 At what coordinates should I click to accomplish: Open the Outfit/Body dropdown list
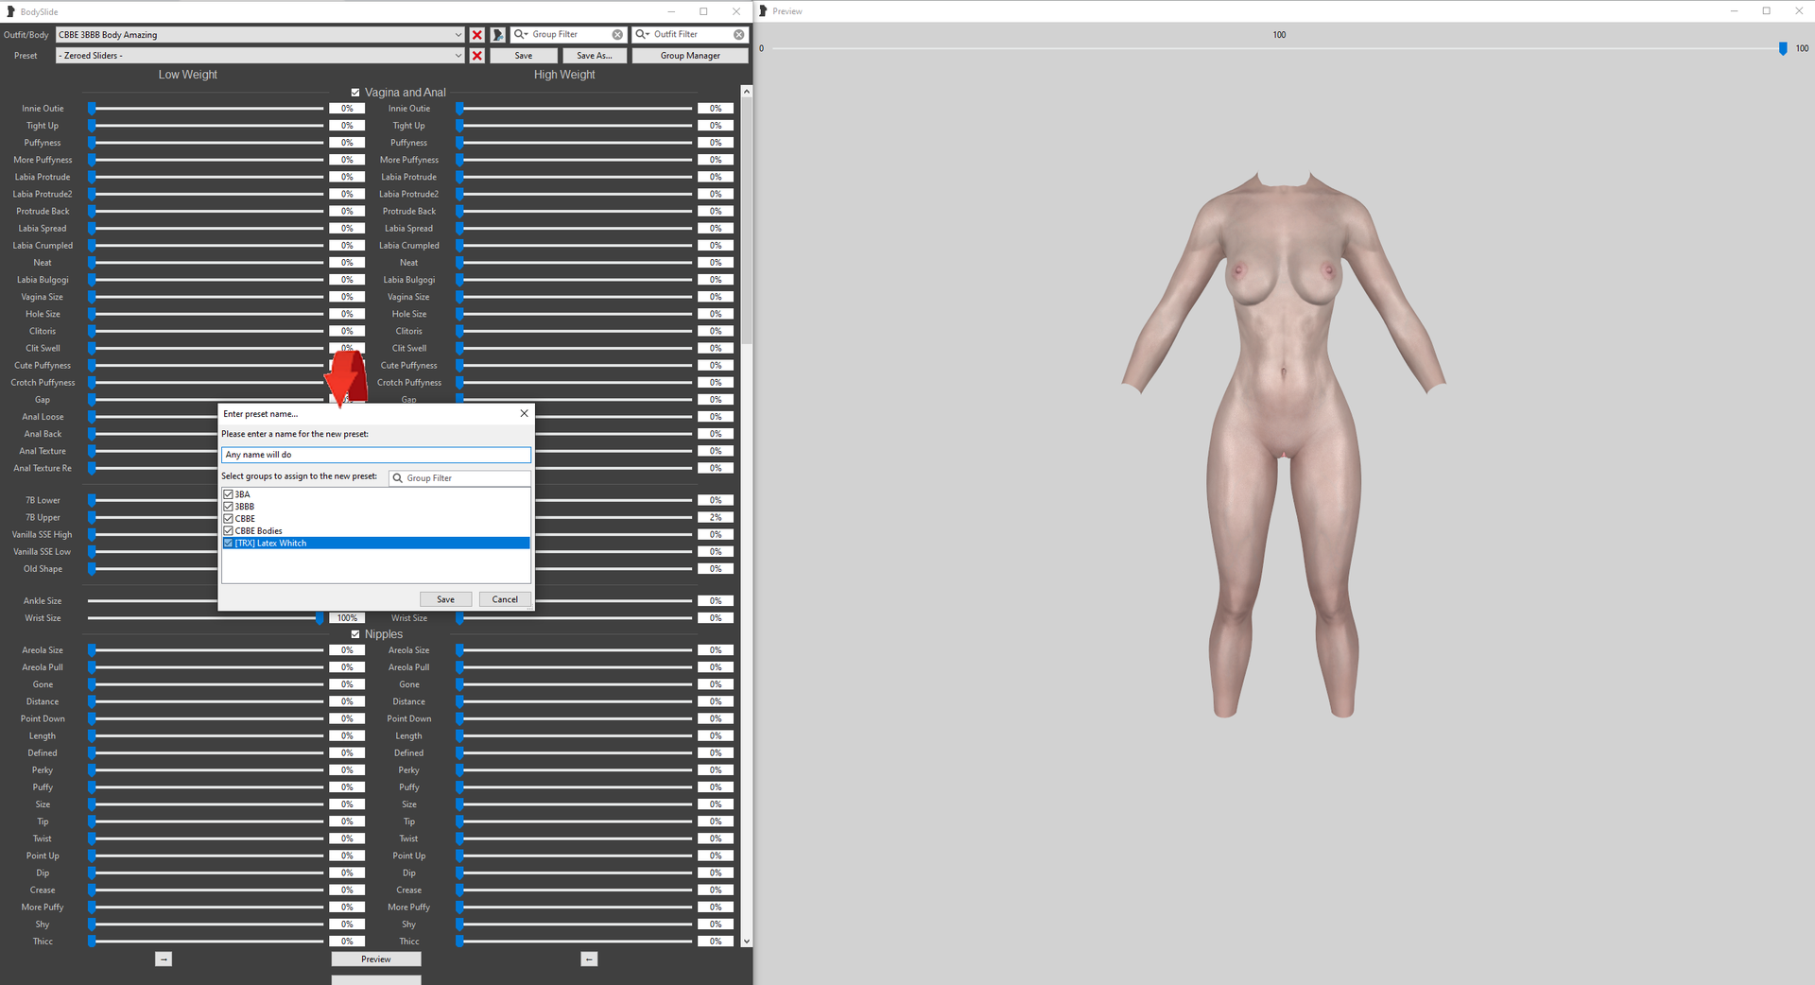458,35
